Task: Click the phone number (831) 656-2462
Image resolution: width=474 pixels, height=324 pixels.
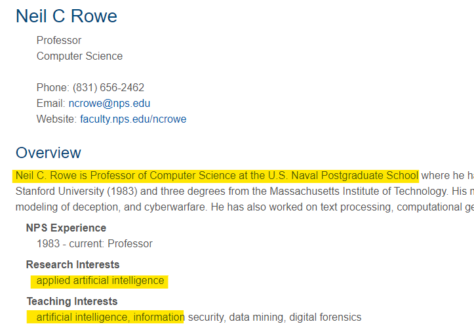Action: pos(108,88)
